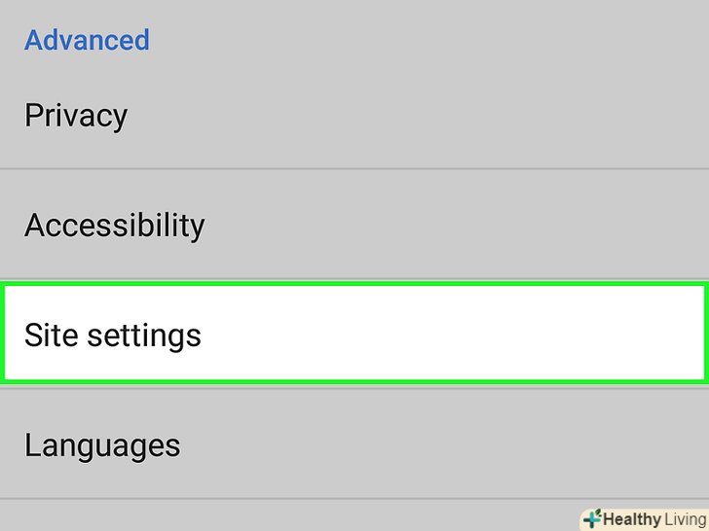Open the Privacy settings entry
The width and height of the screenshot is (709, 531).
click(76, 116)
